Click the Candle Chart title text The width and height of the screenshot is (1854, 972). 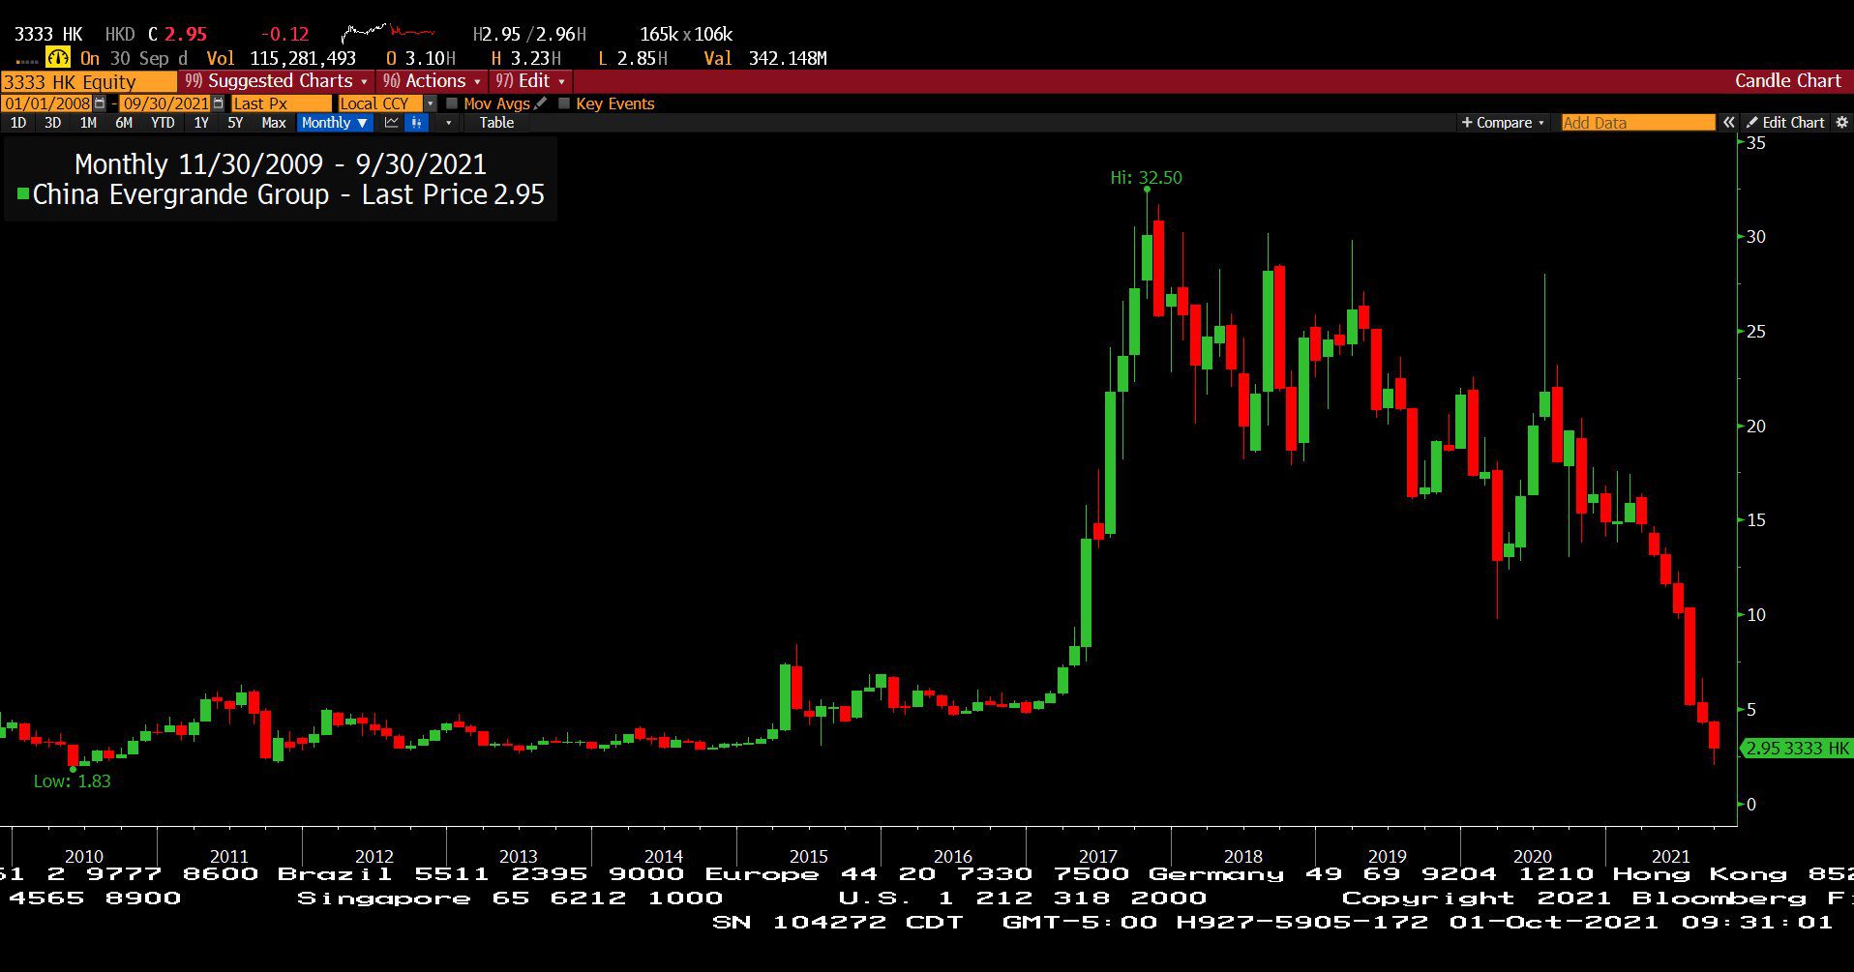1787,81
